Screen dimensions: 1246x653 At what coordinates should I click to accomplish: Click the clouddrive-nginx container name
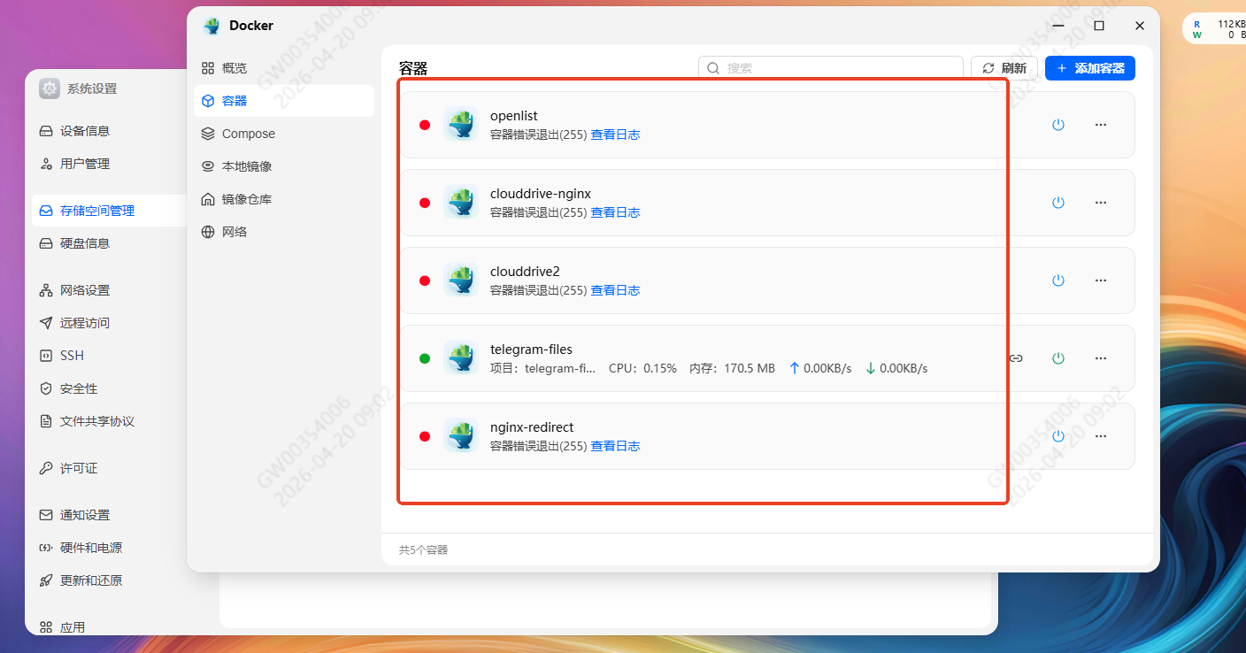[541, 194]
